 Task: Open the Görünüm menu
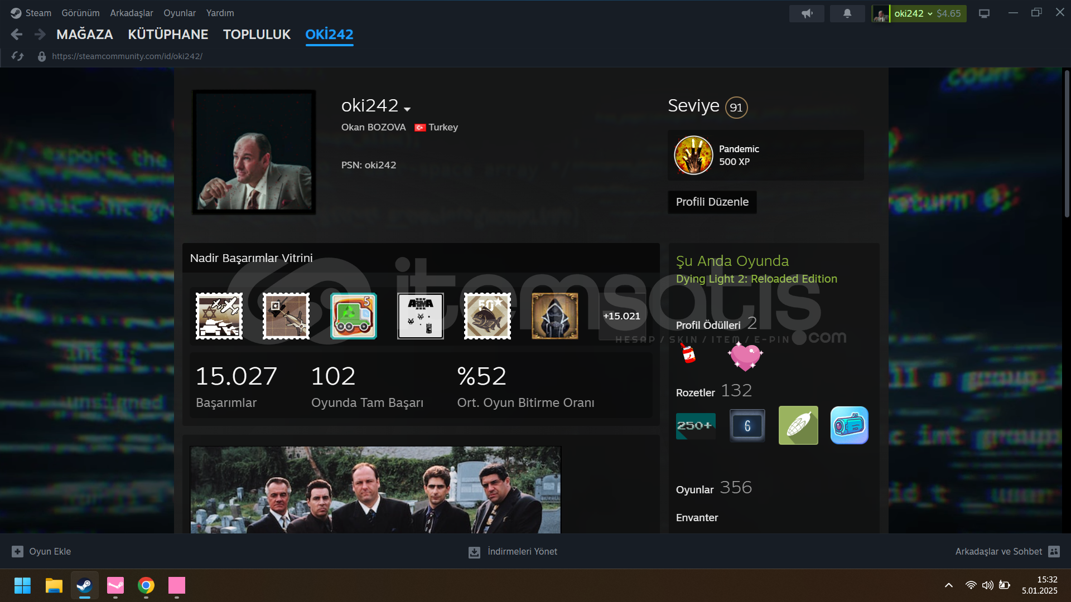point(80,13)
